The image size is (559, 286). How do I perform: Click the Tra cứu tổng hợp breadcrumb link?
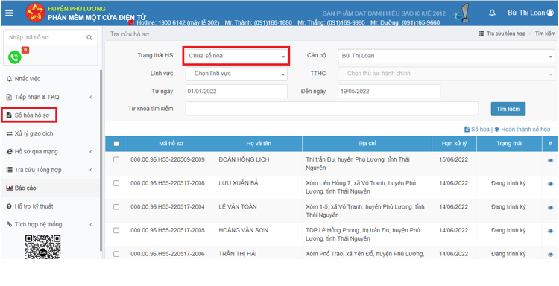click(506, 34)
